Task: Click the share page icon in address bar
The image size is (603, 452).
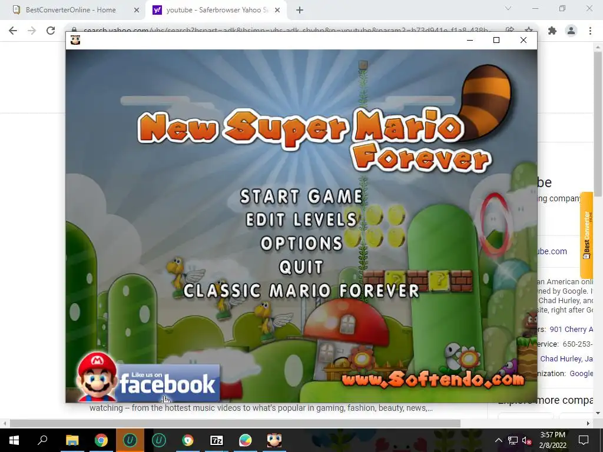Action: (x=510, y=29)
